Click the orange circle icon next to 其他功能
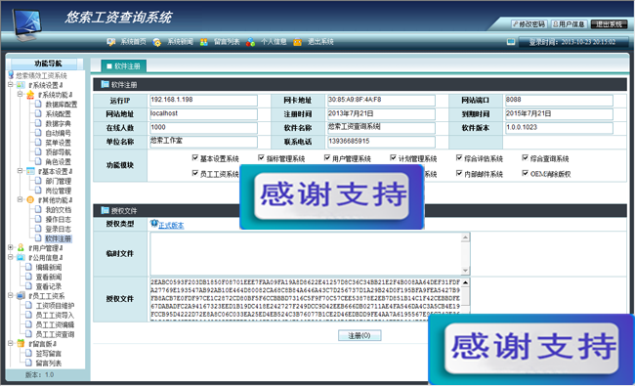 click(30, 199)
